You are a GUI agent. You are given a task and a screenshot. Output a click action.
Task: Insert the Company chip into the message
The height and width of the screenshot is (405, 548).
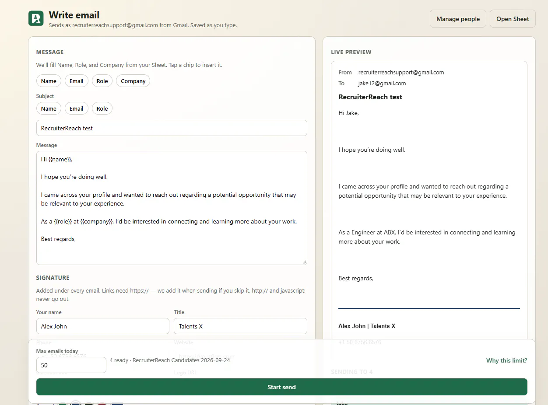tap(133, 81)
